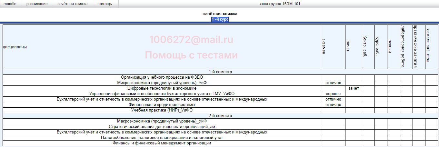439x147 pixels.
Task: Open Микроэкономика (продвинутый уровень)_УиФ discipline
Action: pyautogui.click(x=162, y=83)
